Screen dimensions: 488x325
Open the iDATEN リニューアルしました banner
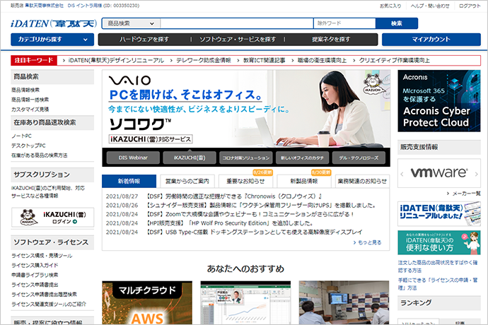pyautogui.click(x=439, y=213)
